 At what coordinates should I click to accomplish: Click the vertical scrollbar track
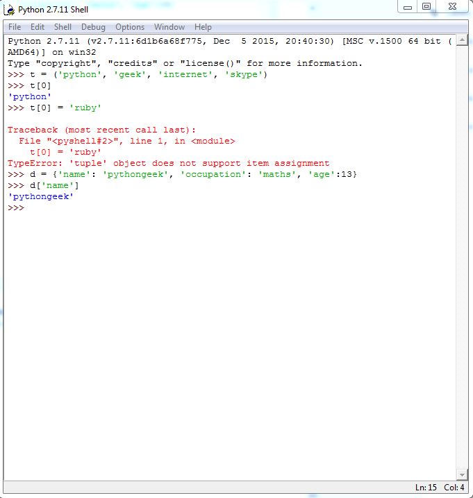pos(462,257)
